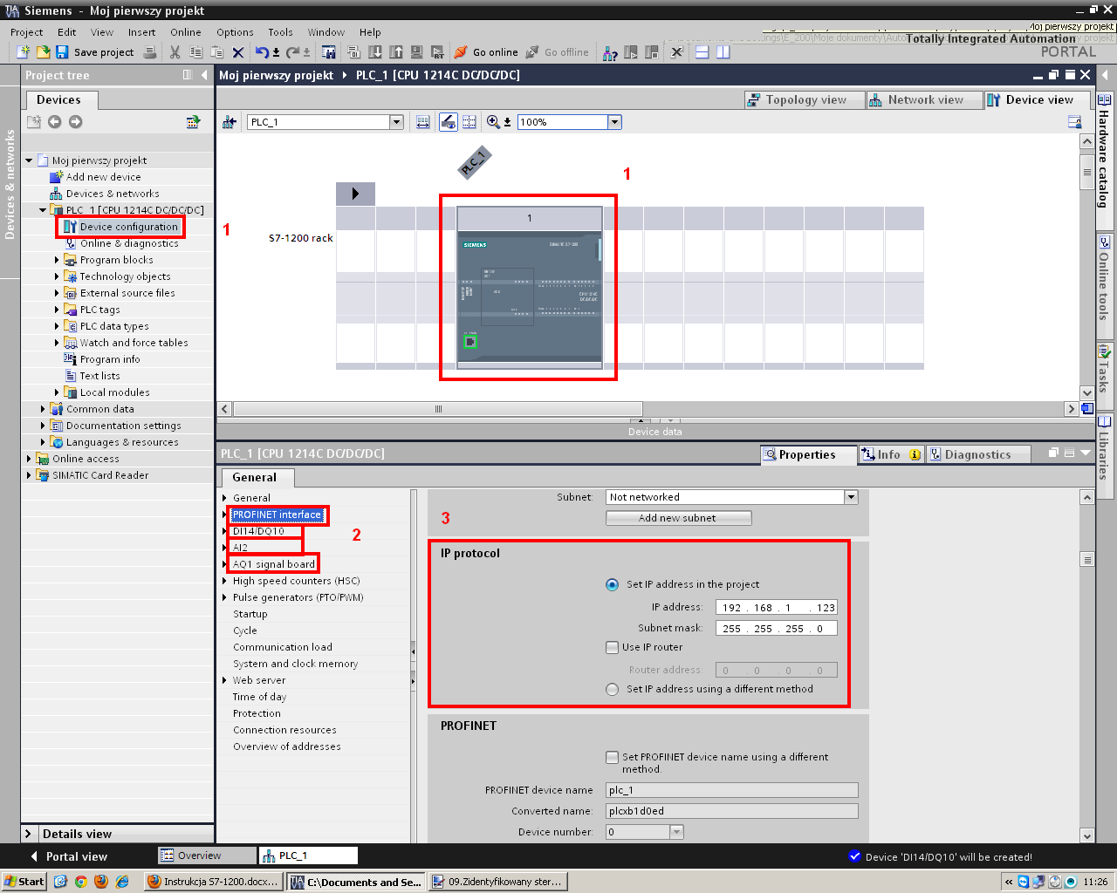Click the IP address input field
This screenshot has height=893, width=1117.
pyautogui.click(x=777, y=608)
